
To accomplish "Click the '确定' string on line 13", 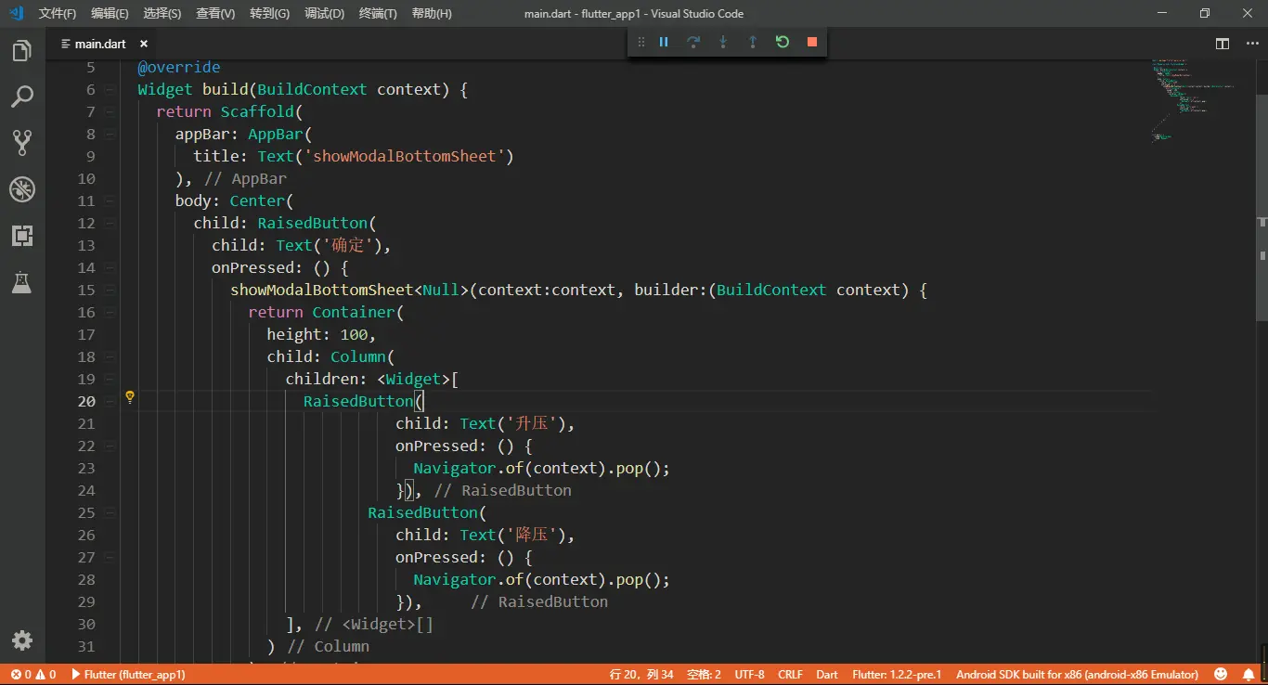I will pyautogui.click(x=346, y=246).
